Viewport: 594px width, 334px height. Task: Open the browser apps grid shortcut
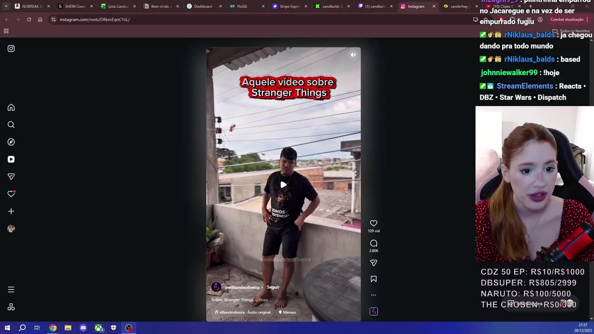[6, 31]
